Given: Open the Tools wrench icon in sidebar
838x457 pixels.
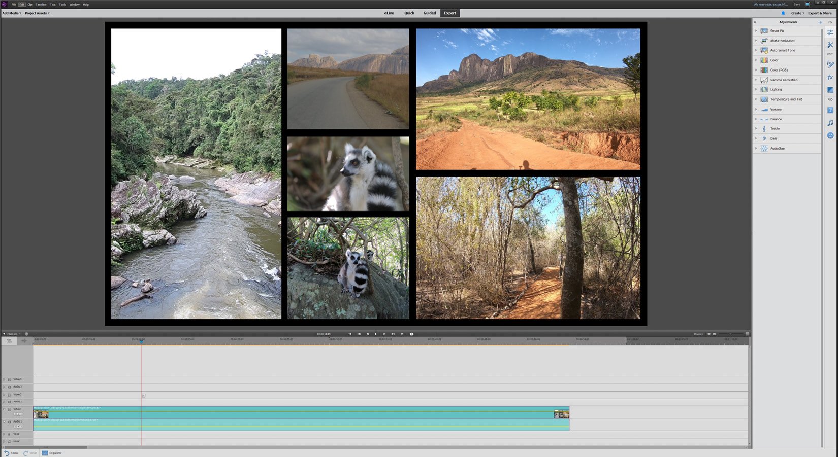Looking at the screenshot, I should 830,45.
